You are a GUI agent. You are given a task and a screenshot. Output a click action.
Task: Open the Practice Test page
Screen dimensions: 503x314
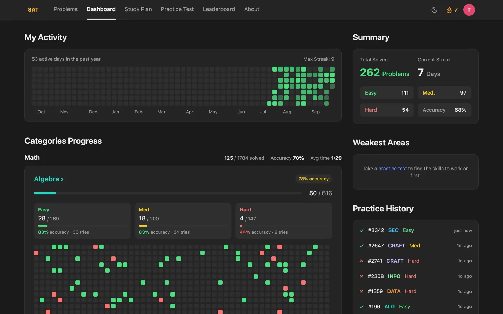(177, 9)
